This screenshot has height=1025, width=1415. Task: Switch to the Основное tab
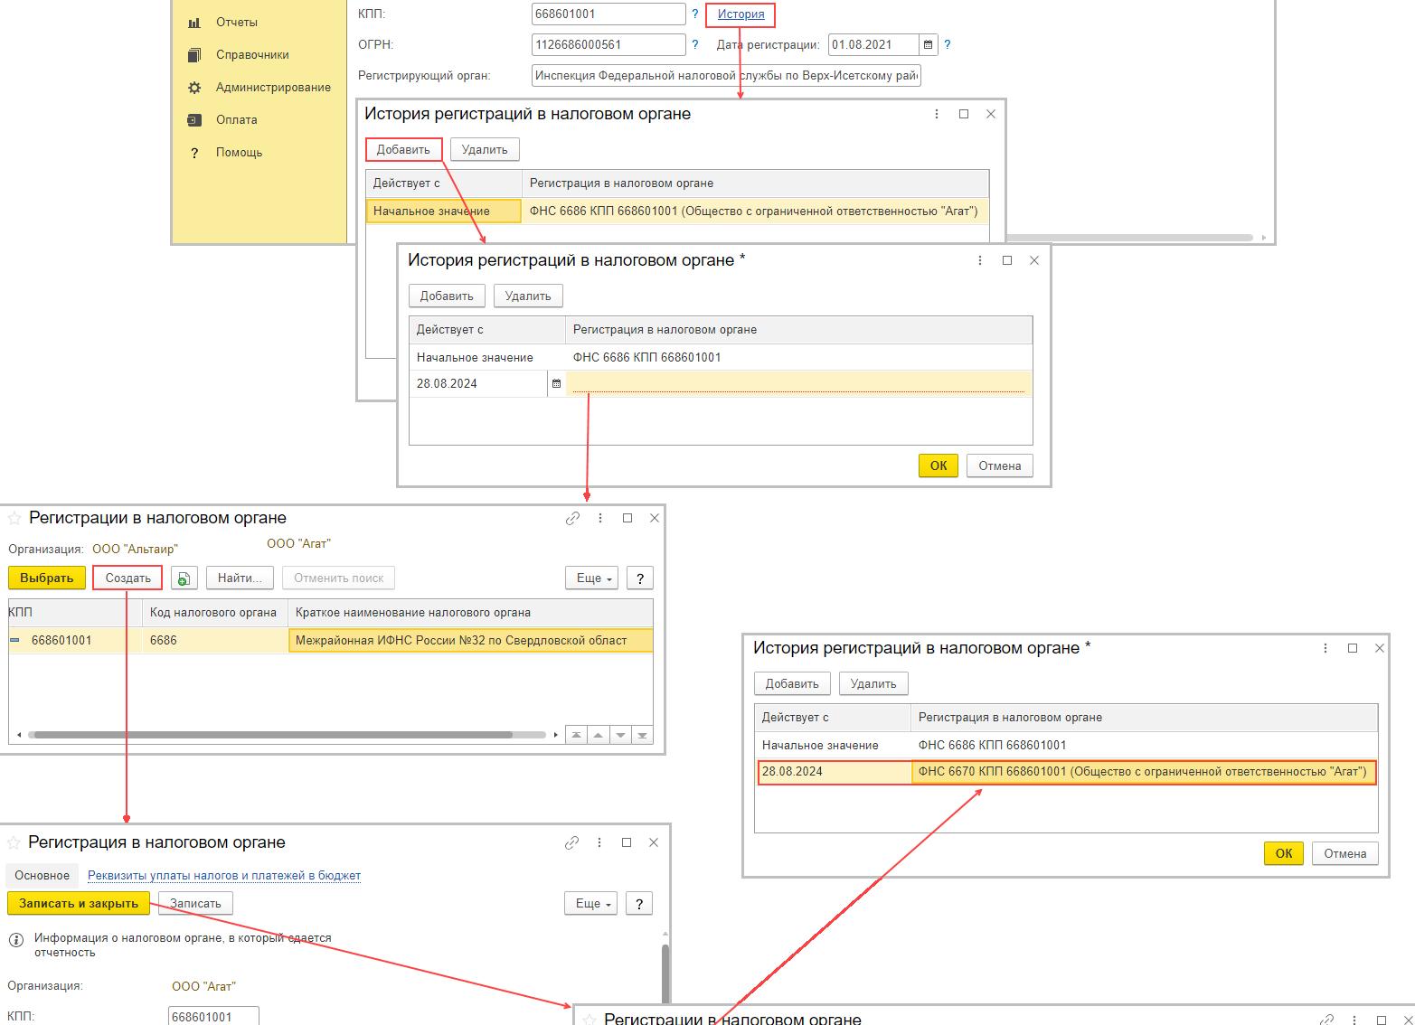pyautogui.click(x=42, y=875)
